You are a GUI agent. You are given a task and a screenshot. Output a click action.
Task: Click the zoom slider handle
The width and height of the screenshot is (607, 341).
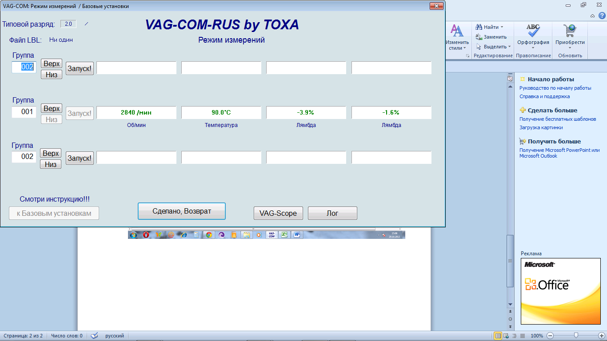point(576,335)
